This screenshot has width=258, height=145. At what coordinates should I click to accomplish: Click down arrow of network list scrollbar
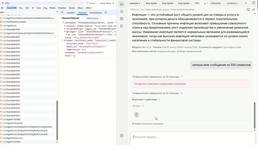tap(57, 142)
